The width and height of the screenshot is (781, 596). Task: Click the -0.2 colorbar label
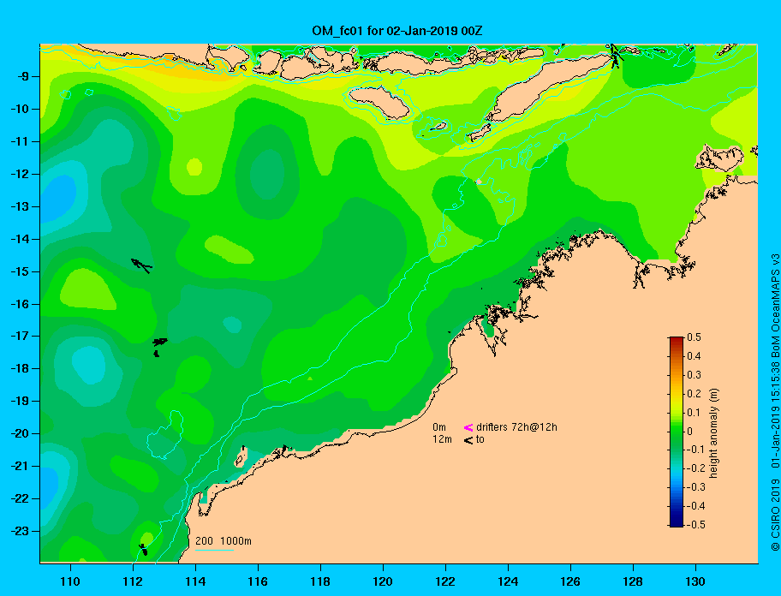pos(696,468)
